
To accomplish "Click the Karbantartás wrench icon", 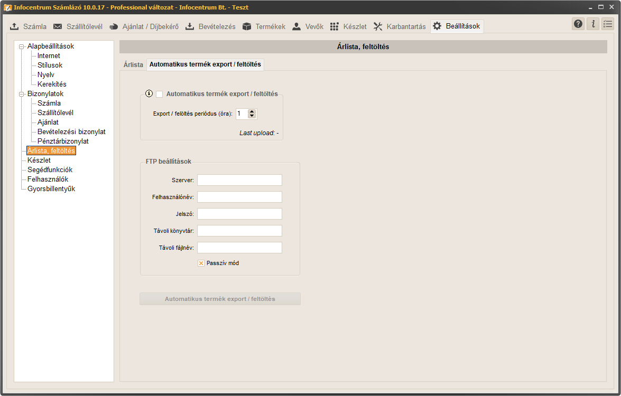I will 378,26.
